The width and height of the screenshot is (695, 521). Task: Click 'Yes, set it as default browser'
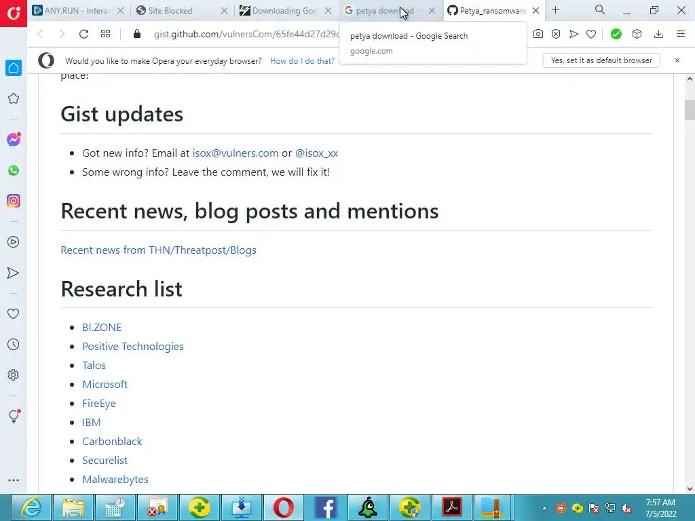click(x=601, y=60)
